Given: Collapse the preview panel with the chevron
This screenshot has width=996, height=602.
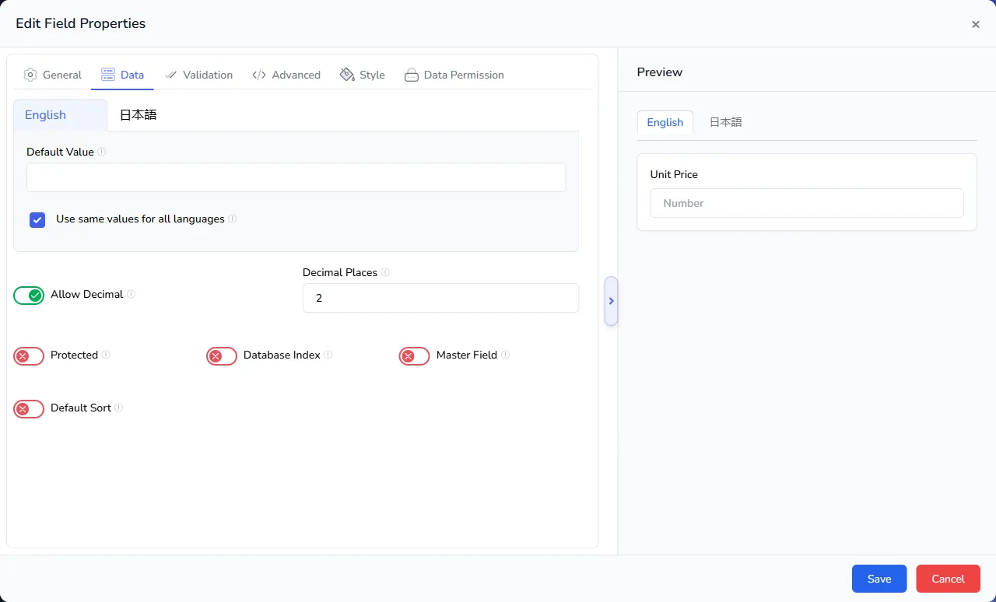Looking at the screenshot, I should click(611, 301).
